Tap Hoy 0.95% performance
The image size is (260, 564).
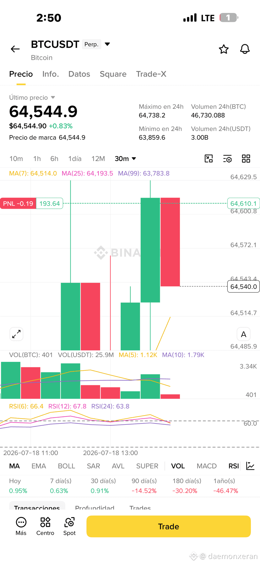pos(18,486)
